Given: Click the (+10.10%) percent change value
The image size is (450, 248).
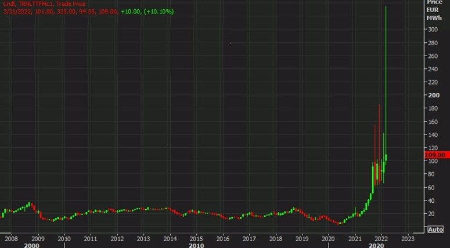Looking at the screenshot, I should click(159, 12).
